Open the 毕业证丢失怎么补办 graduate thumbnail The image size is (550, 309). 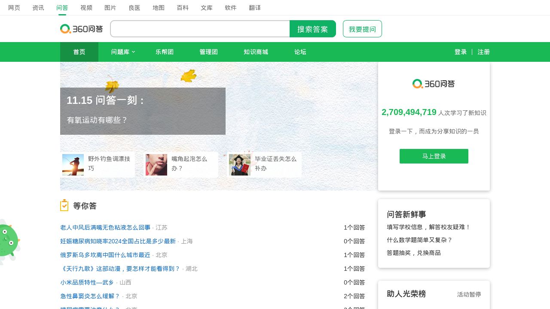pyautogui.click(x=240, y=165)
